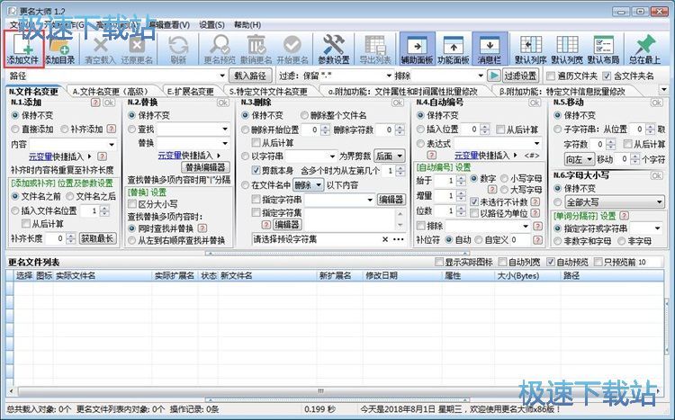Click the 导出列表 toolbar icon
This screenshot has width=675, height=420.
(375, 49)
